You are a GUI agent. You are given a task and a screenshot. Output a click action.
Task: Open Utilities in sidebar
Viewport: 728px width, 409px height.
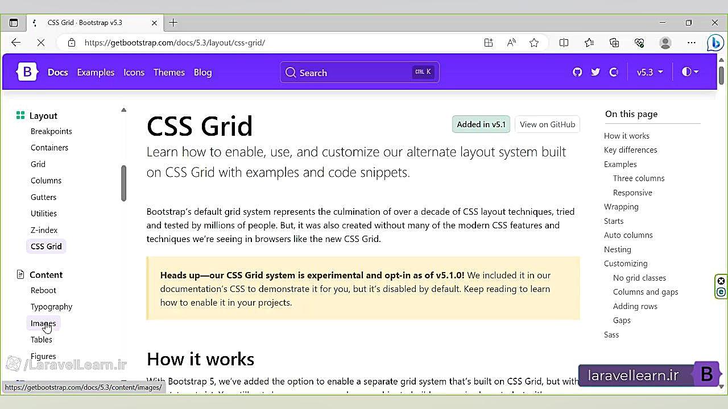44,214
